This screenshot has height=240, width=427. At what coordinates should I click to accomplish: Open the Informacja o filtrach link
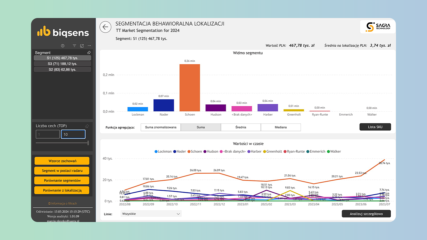[x=62, y=203]
